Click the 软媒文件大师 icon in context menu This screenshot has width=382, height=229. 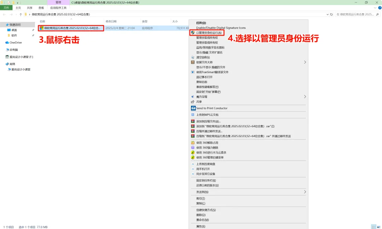point(193,62)
